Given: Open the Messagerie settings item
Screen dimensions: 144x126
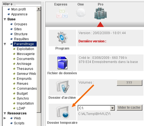Looking at the screenshot, I should click(x=26, y=54).
